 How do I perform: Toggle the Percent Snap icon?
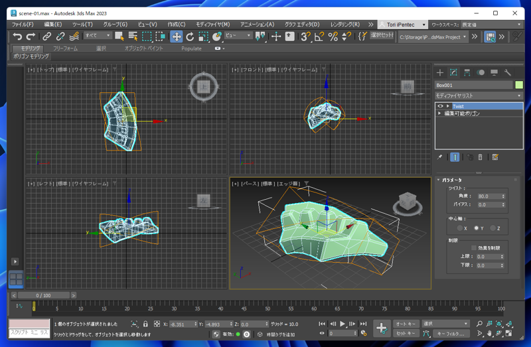click(x=333, y=36)
